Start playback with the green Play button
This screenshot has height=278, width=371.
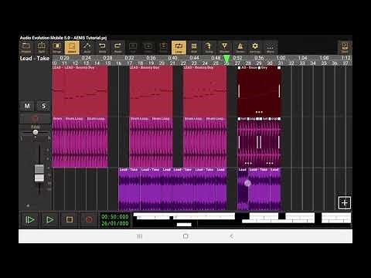pos(49,219)
